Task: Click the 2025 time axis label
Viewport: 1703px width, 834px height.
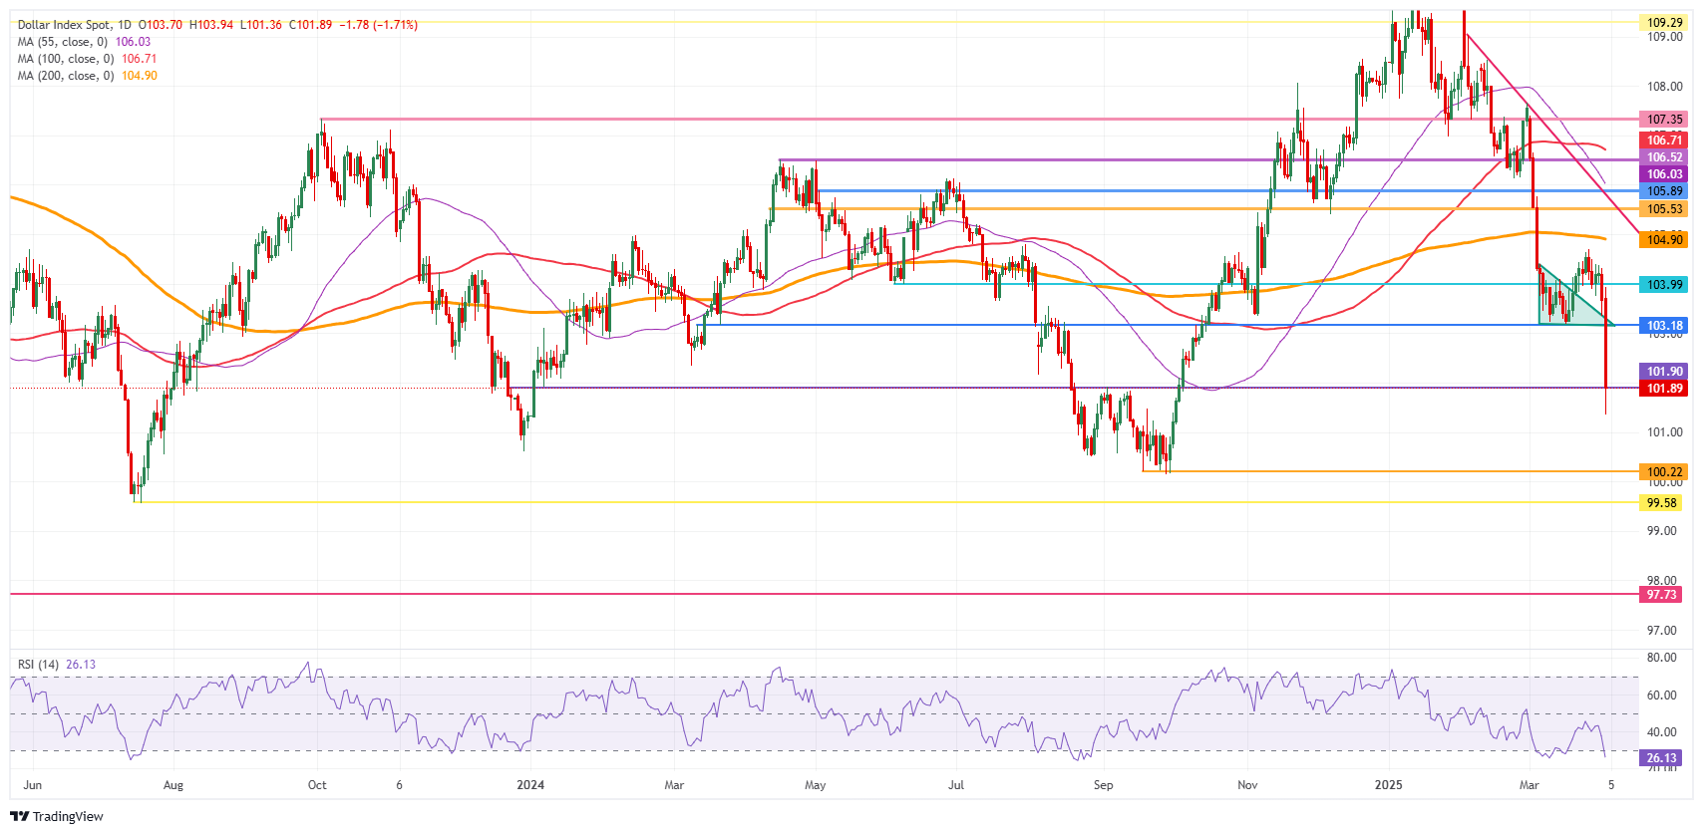Action: tap(1388, 785)
